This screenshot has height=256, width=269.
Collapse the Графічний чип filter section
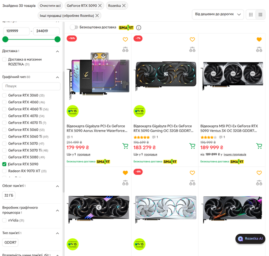pyautogui.click(x=58, y=77)
